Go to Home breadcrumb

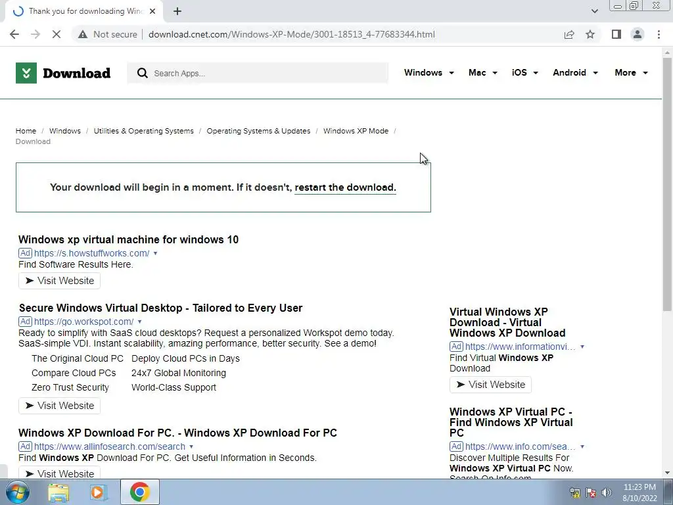[26, 131]
